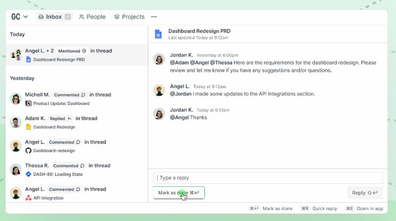This screenshot has width=396, height=221.
Task: Click the Google Docs icon in thread header
Action: click(158, 34)
